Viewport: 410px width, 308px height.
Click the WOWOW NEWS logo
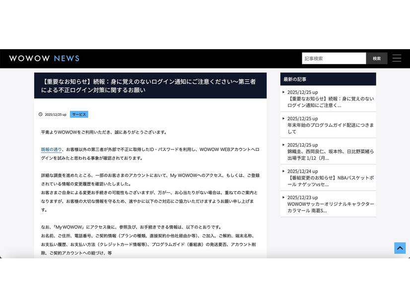tap(44, 58)
